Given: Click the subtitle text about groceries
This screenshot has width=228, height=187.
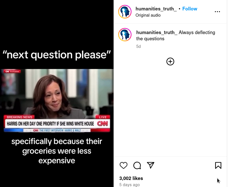Looking at the screenshot, I should coord(57,151).
